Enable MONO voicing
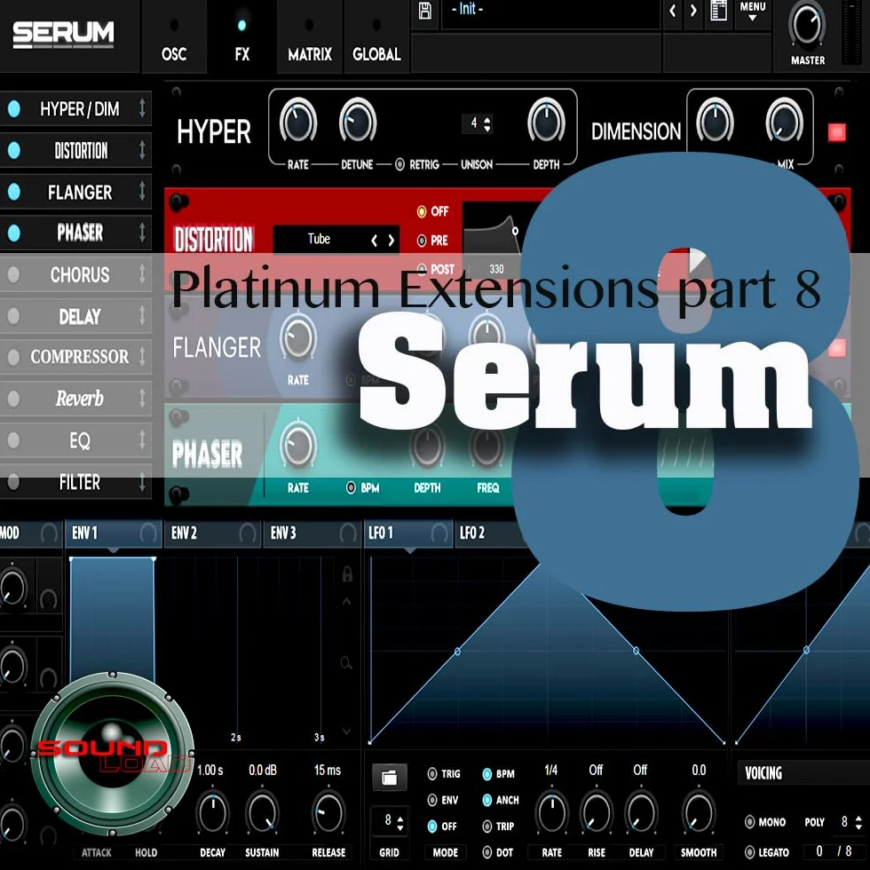Viewport: 870px width, 870px height. (x=749, y=822)
